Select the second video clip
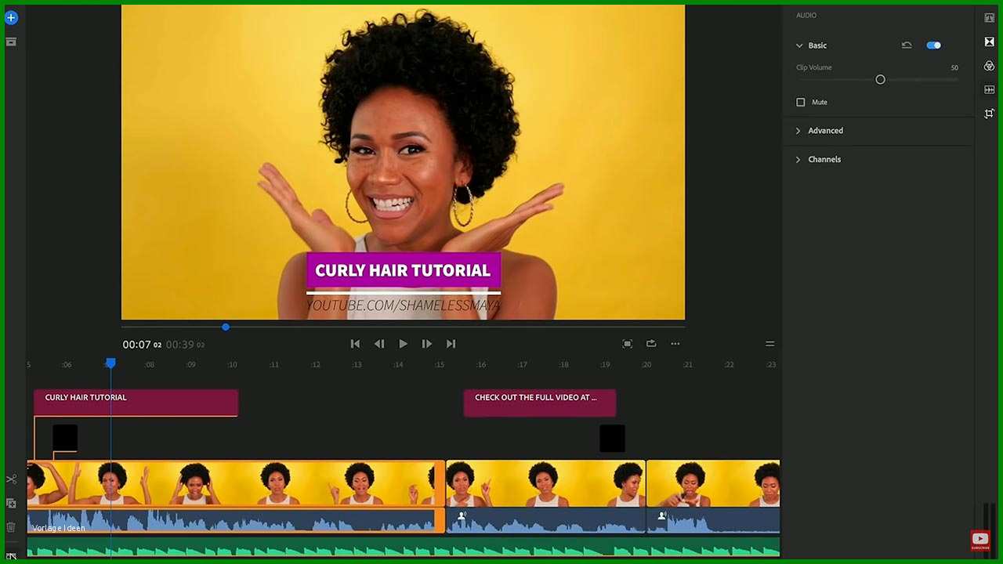The width and height of the screenshot is (1003, 564). coord(545,483)
